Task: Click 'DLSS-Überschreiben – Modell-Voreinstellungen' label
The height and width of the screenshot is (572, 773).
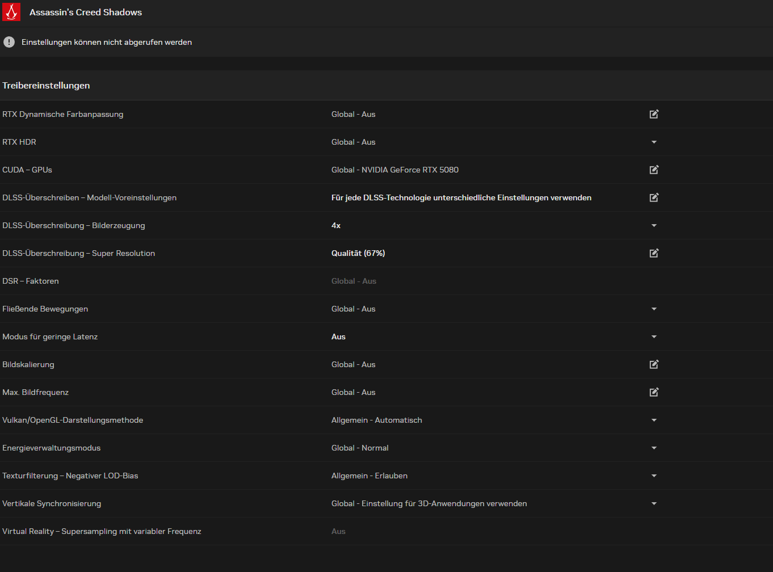Action: point(89,197)
